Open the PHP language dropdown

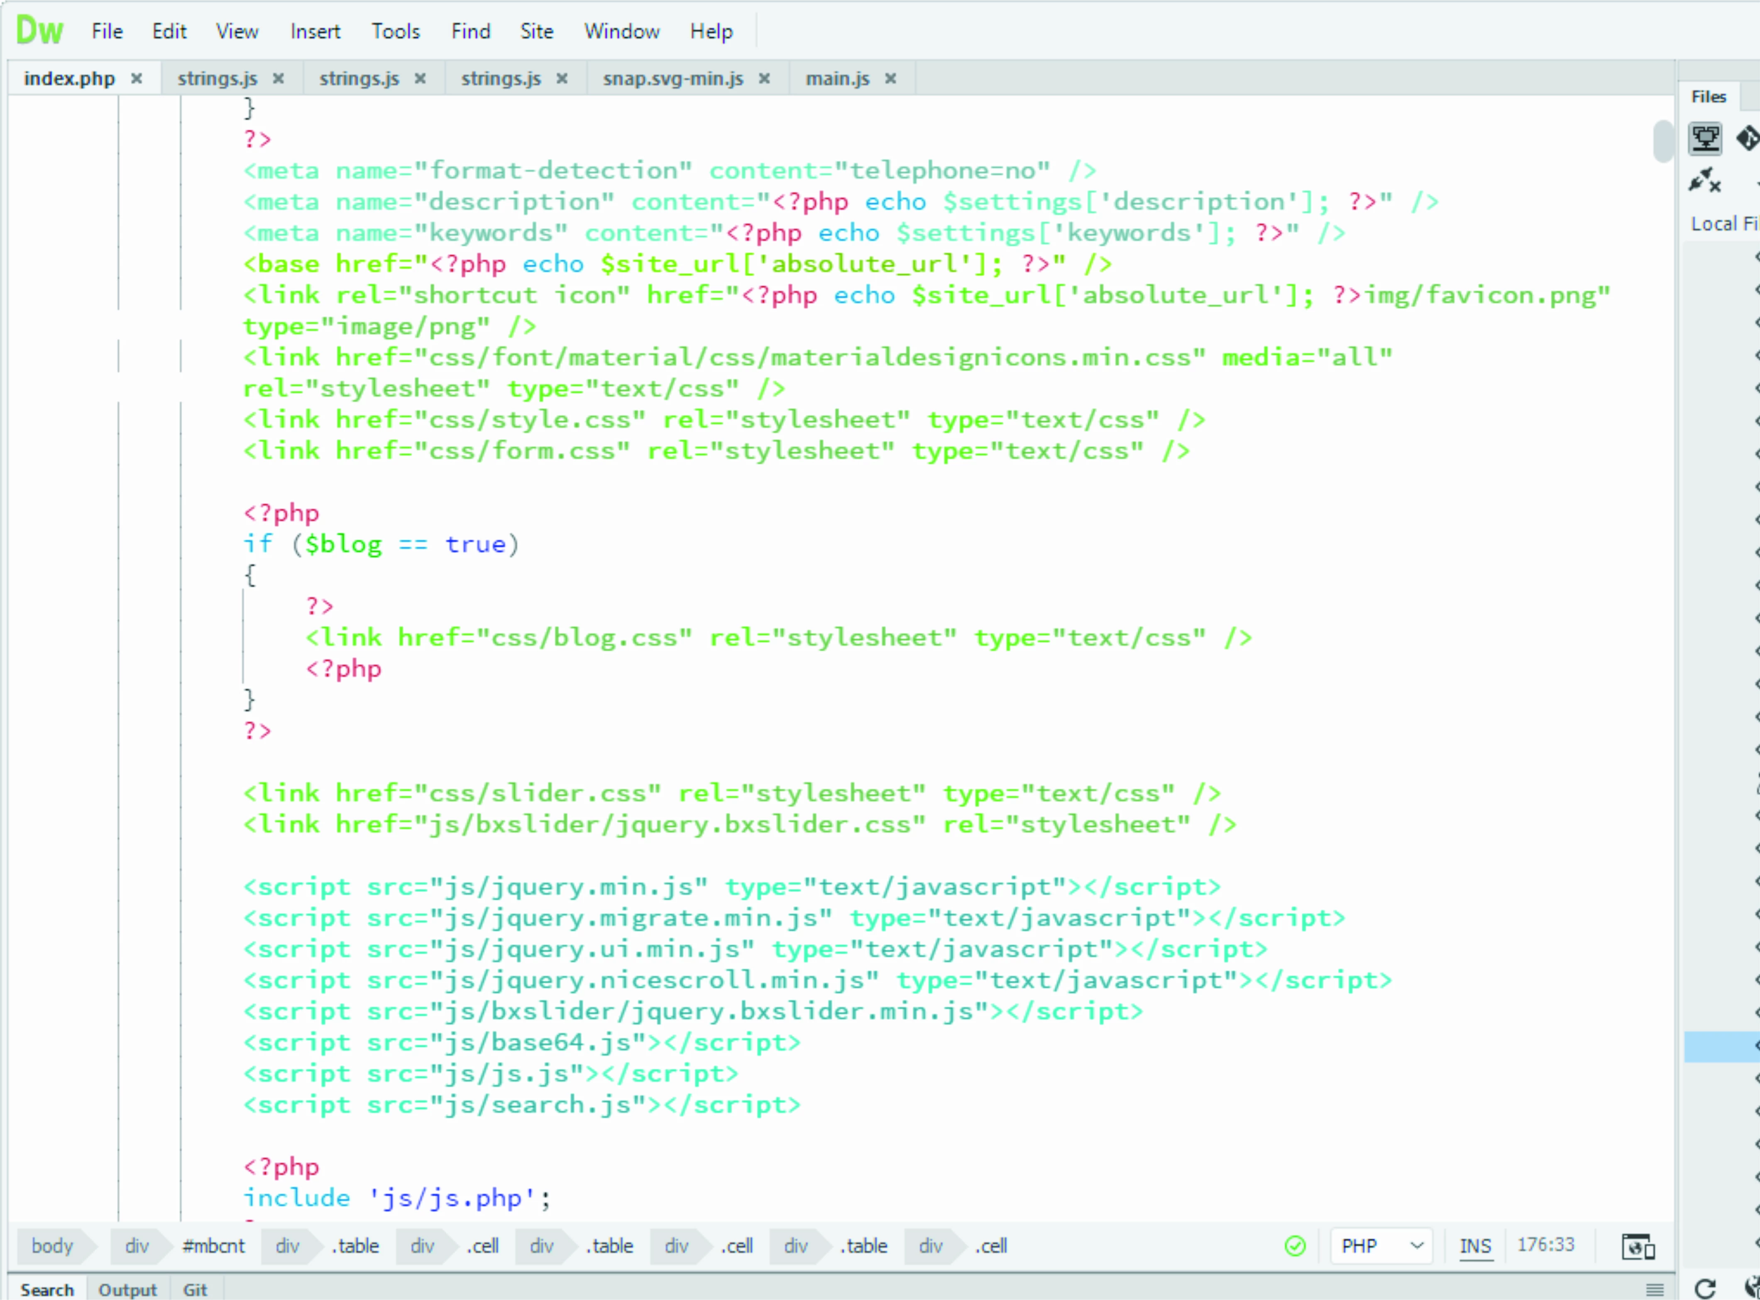(1381, 1246)
